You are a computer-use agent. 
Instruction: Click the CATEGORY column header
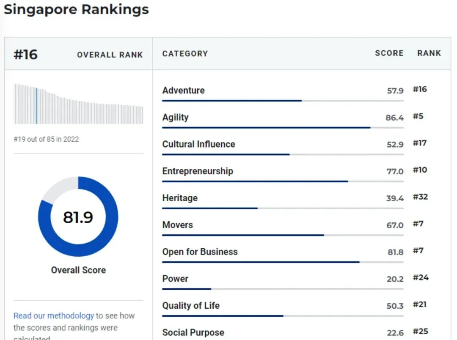point(185,54)
